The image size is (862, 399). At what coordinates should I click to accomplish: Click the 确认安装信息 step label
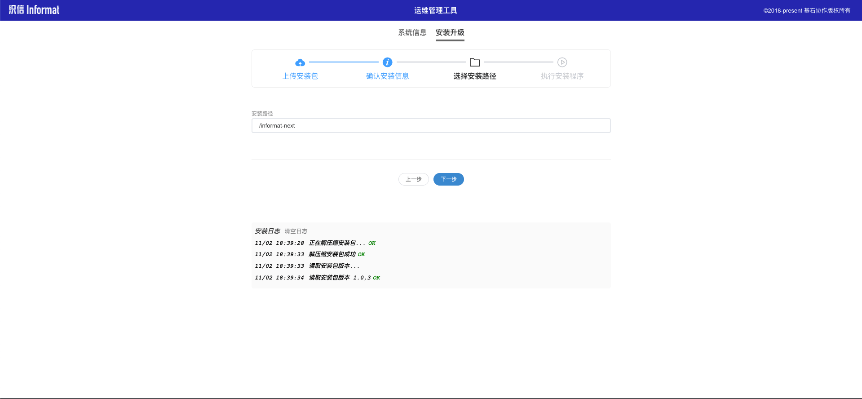[x=387, y=76]
